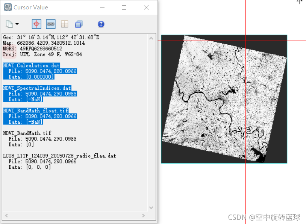Click the stacked layers toolbar icon
This screenshot has height=224, width=306.
[x=79, y=24]
